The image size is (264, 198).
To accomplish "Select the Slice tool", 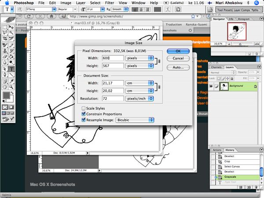I will tap(11, 39).
